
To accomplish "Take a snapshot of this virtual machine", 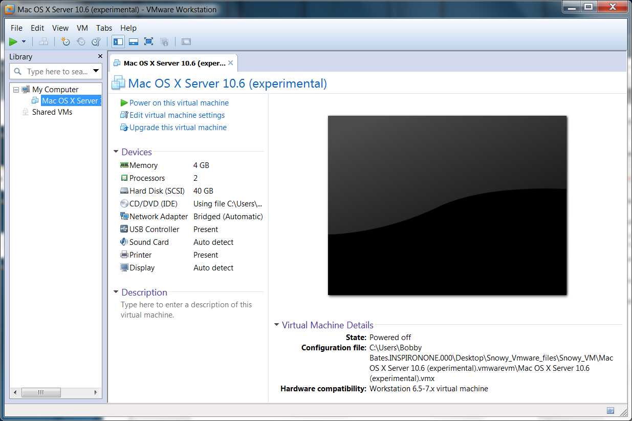I will [x=66, y=41].
